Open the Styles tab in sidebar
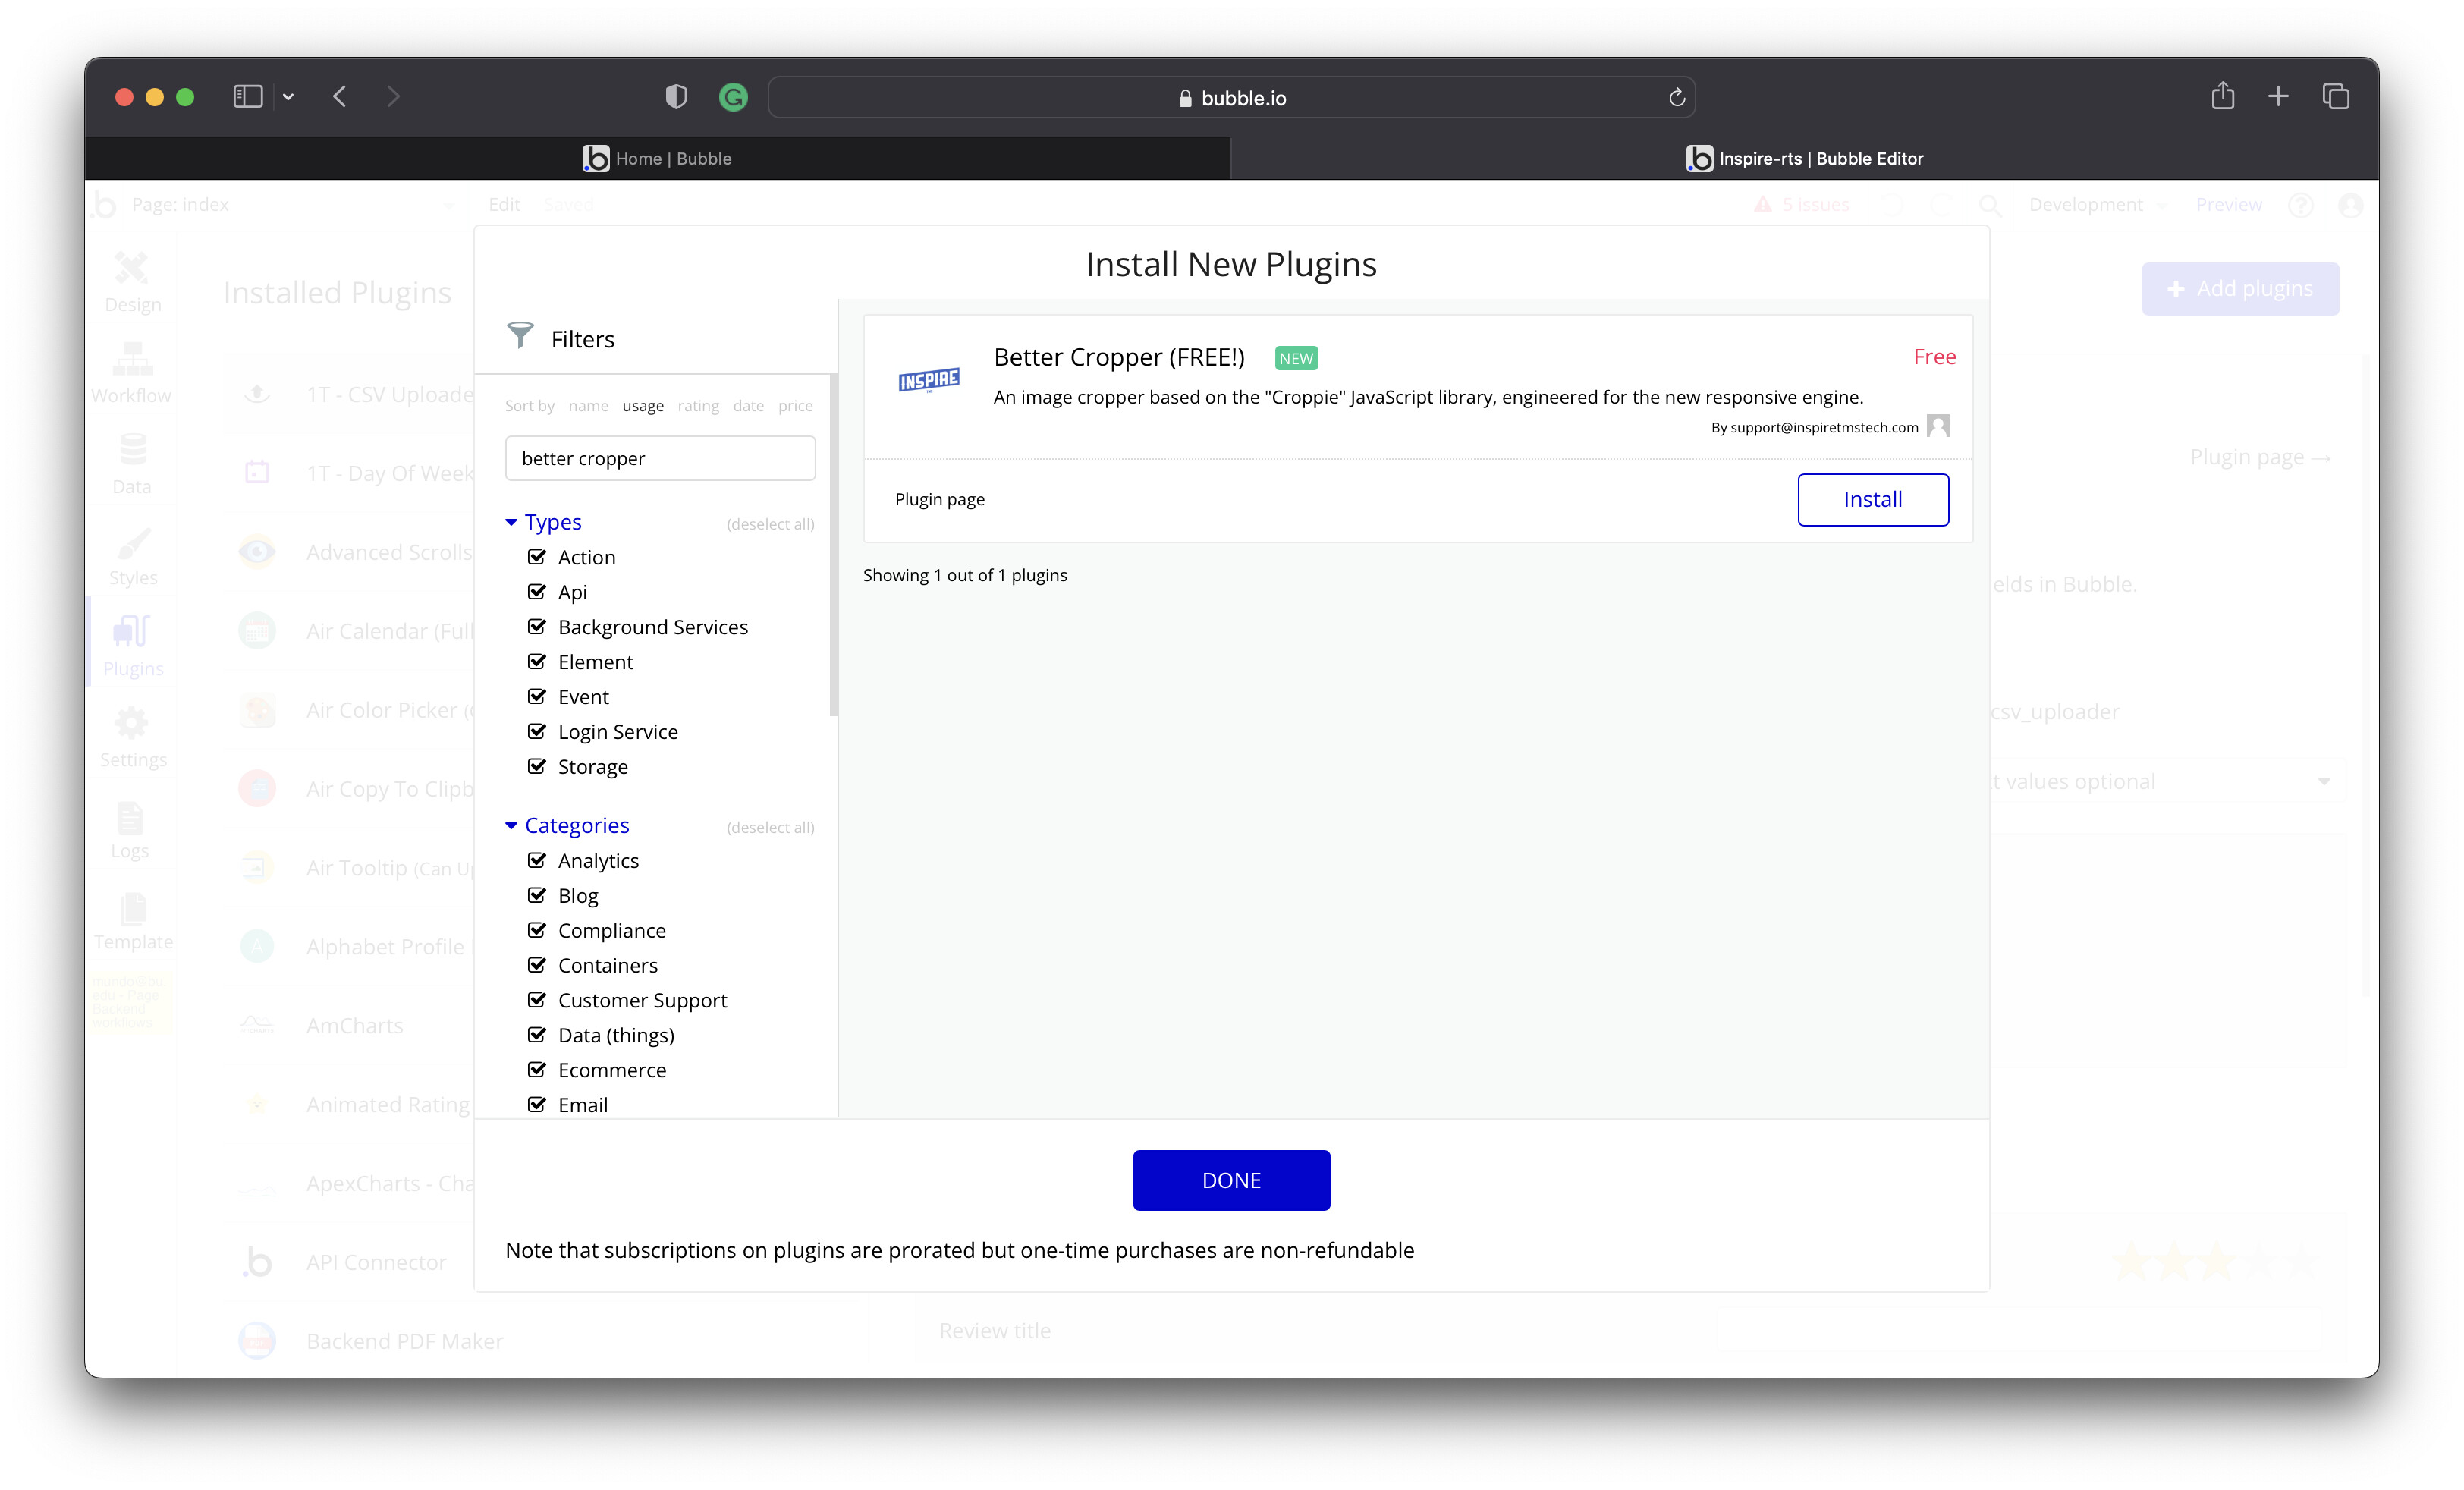This screenshot has height=1490, width=2464. click(x=132, y=555)
